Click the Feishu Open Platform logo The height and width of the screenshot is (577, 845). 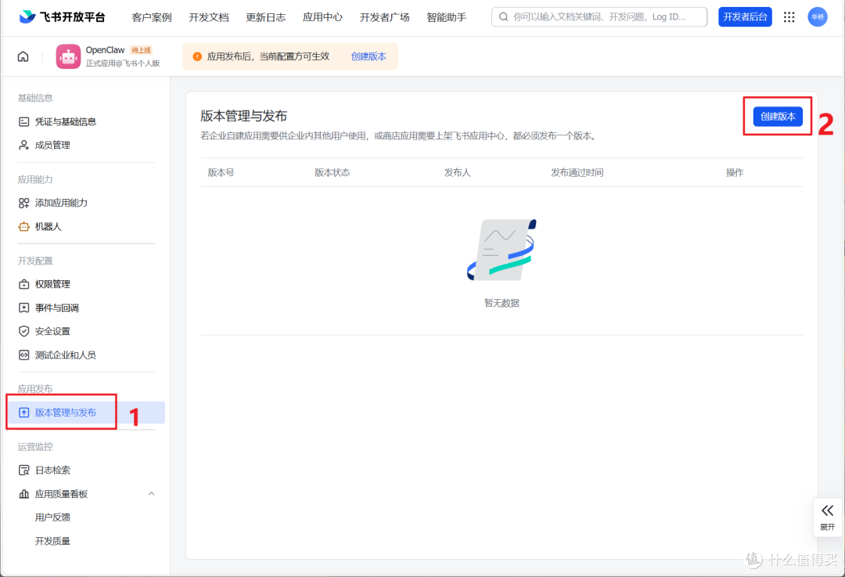62,16
